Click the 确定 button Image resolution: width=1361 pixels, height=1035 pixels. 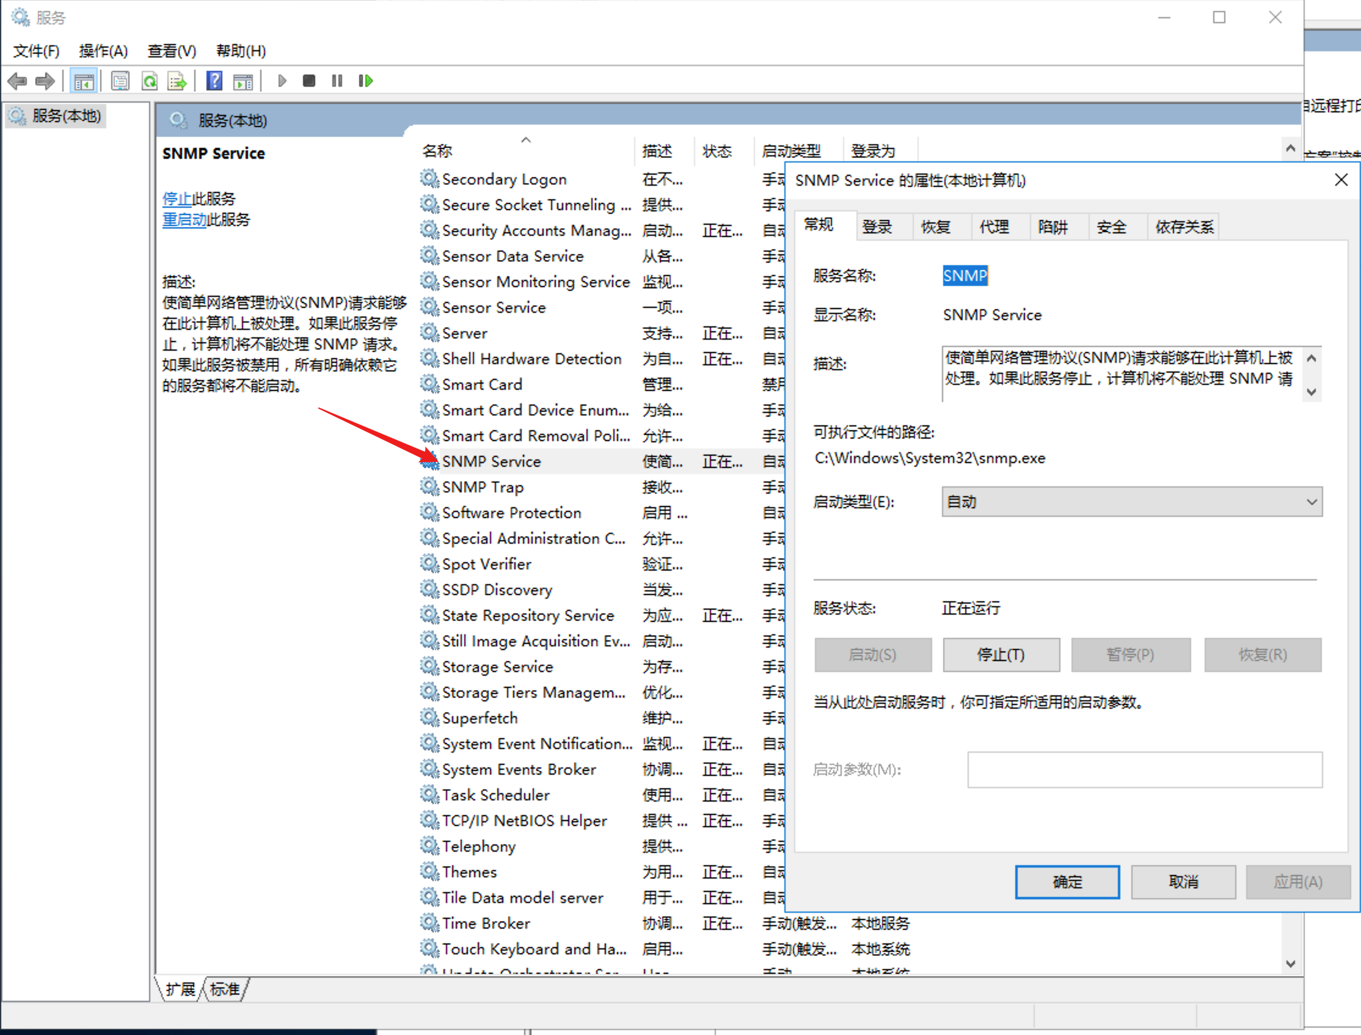pyautogui.click(x=1067, y=882)
